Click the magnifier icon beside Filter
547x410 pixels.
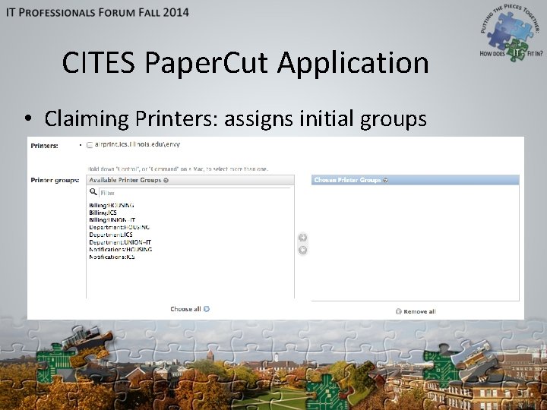93,192
